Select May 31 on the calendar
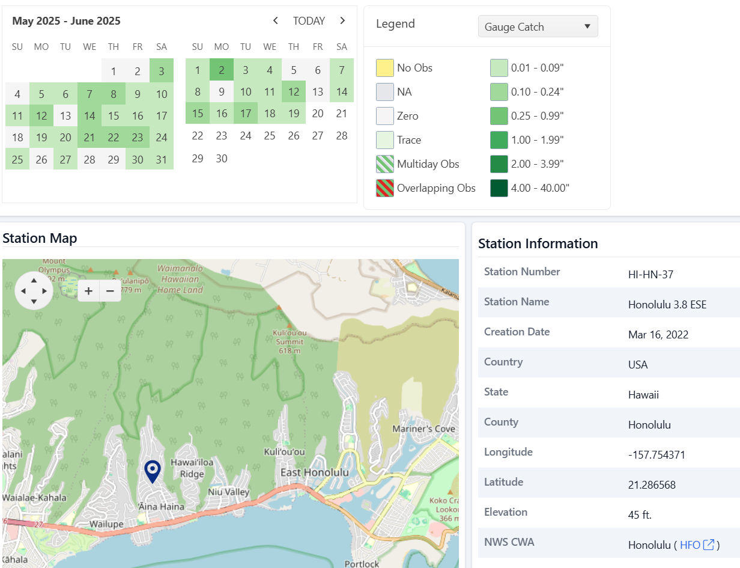The width and height of the screenshot is (740, 568). point(162,159)
